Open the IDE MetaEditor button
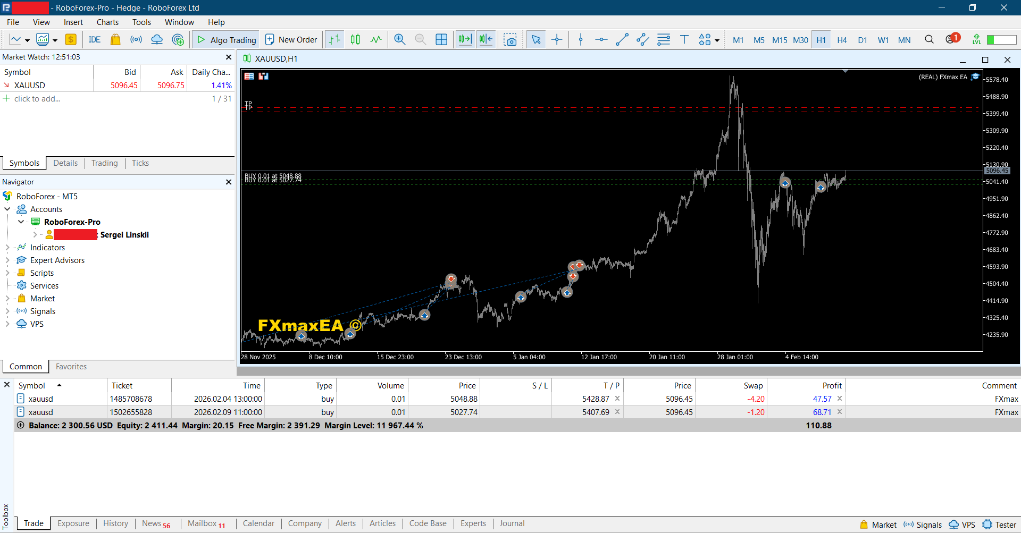 (x=95, y=39)
